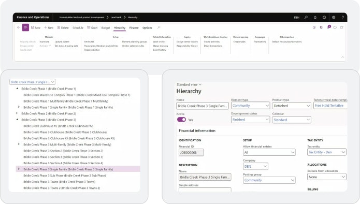Select Bridle Creek Phase 3 Section 2
The image size is (360, 204).
[63, 151]
